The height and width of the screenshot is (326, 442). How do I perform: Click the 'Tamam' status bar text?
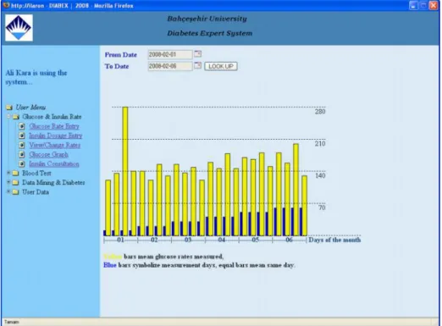coord(12,322)
